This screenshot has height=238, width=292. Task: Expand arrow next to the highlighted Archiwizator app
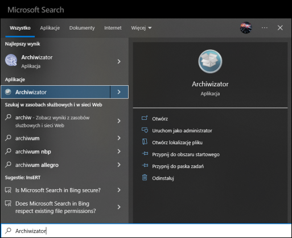click(x=119, y=92)
